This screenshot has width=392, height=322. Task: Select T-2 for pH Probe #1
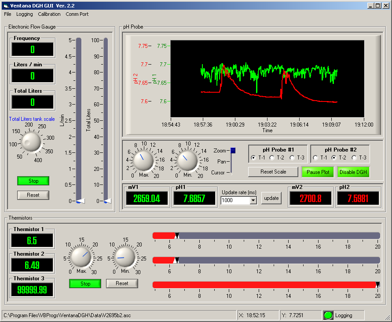(x=272, y=158)
